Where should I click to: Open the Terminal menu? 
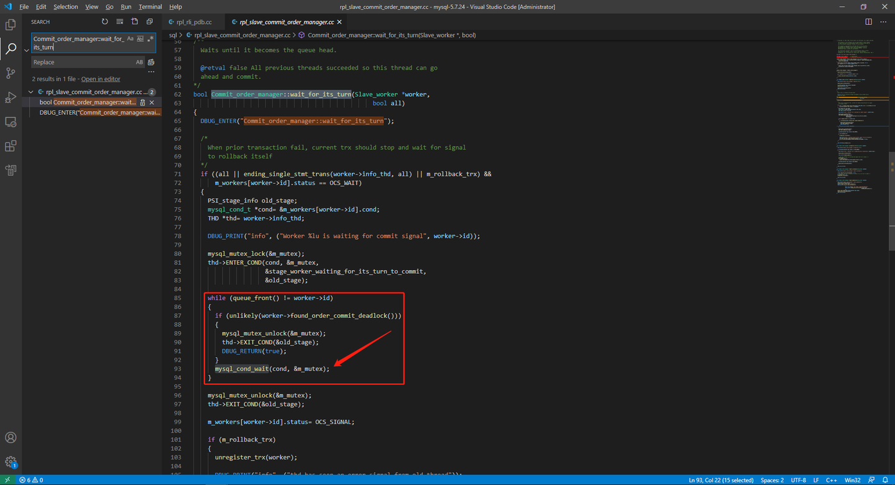point(150,7)
